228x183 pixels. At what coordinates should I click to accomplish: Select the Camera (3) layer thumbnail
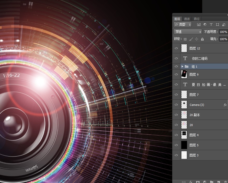point(184,105)
